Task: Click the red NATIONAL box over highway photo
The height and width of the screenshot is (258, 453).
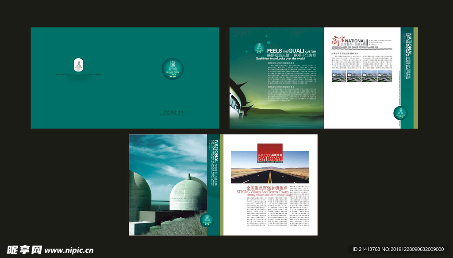Action: 270,154
